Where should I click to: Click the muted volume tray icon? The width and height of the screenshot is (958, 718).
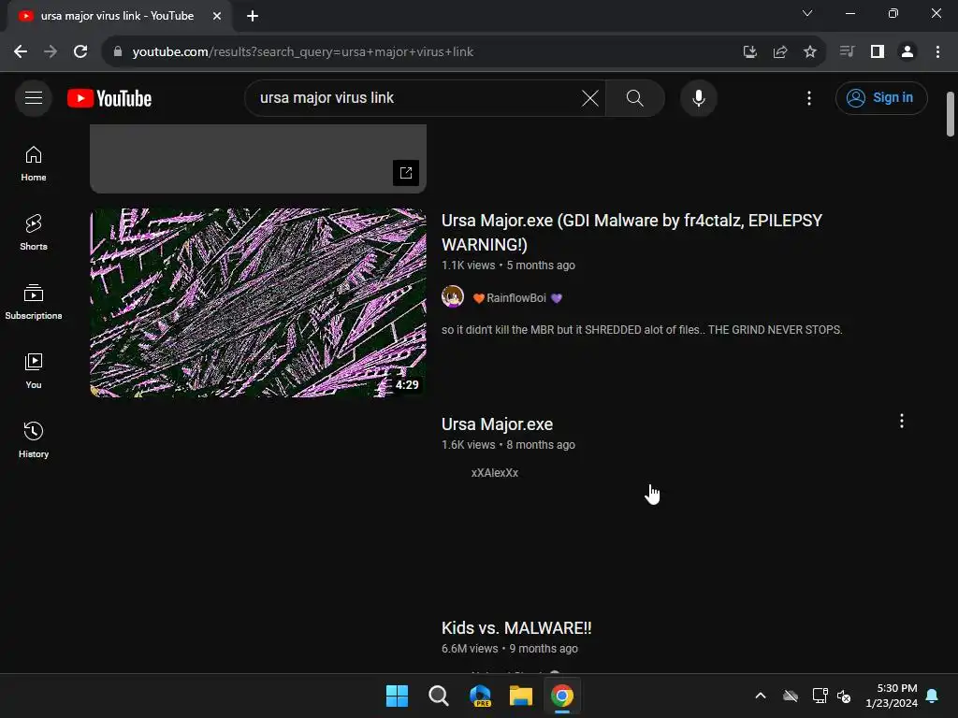point(844,696)
